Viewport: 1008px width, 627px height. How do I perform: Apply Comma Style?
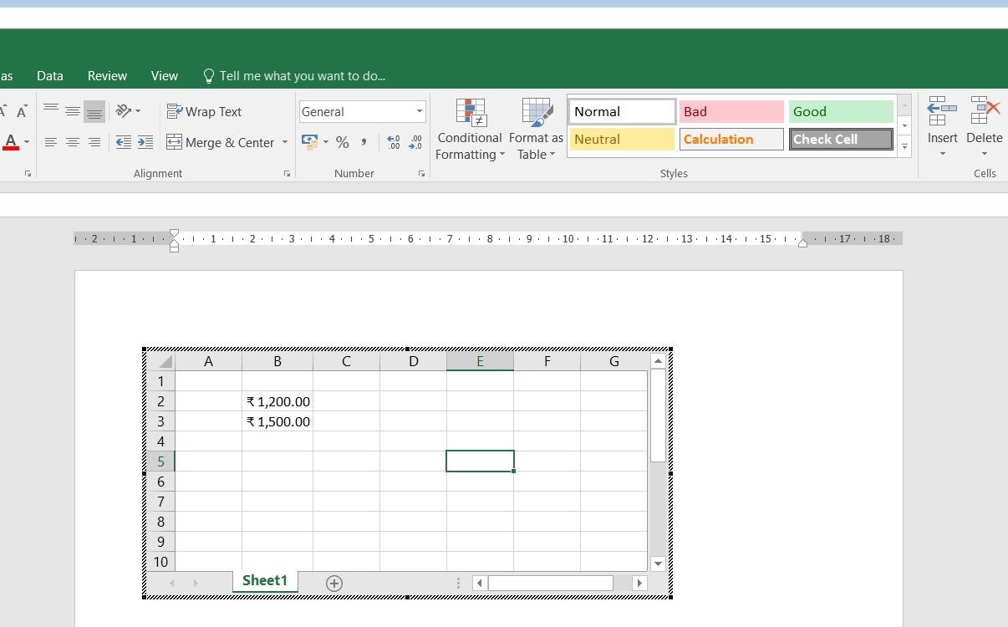364,142
